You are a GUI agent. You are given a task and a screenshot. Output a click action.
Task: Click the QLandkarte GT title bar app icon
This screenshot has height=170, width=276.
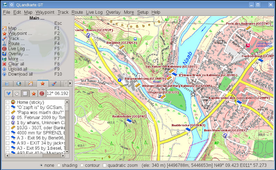pyautogui.click(x=5, y=4)
